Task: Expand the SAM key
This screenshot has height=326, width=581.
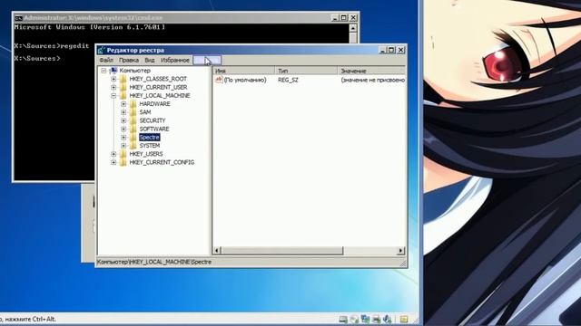Action: [123, 112]
